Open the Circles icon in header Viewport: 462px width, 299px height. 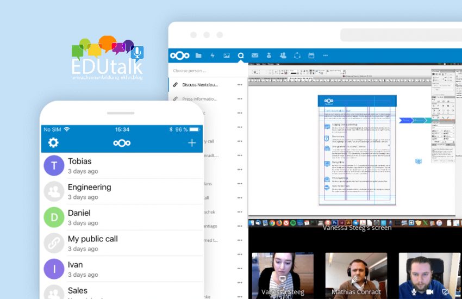click(297, 55)
